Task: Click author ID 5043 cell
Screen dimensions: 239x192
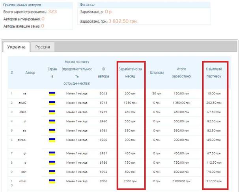Action: pyautogui.click(x=103, y=94)
